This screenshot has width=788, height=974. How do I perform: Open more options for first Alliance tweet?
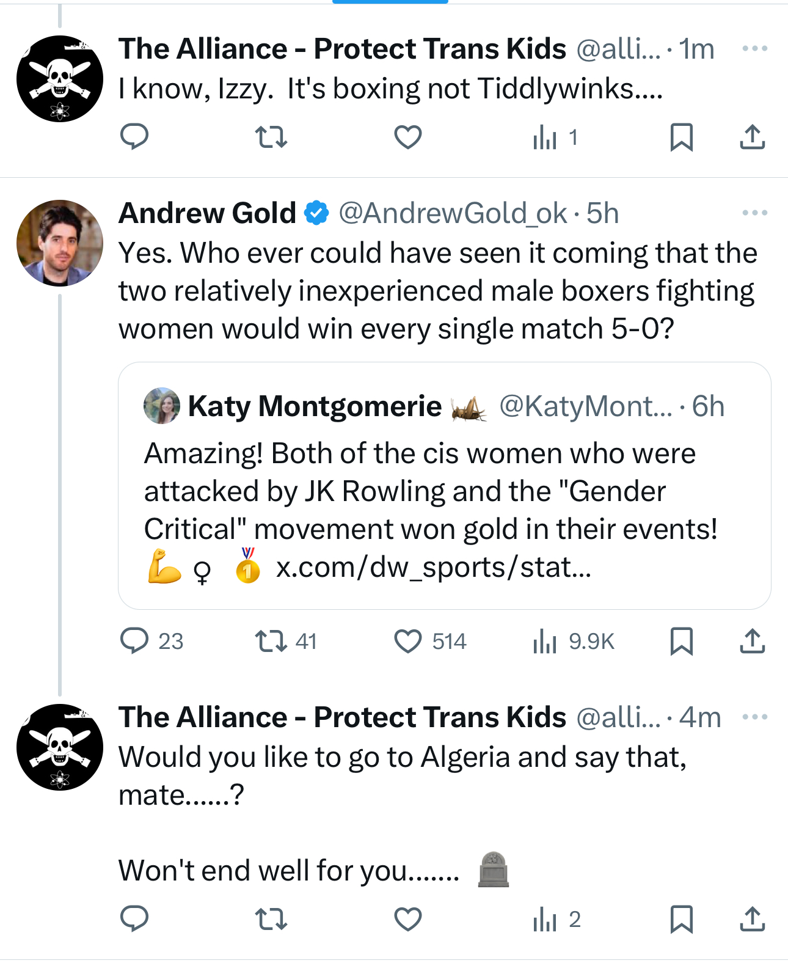[x=755, y=49]
